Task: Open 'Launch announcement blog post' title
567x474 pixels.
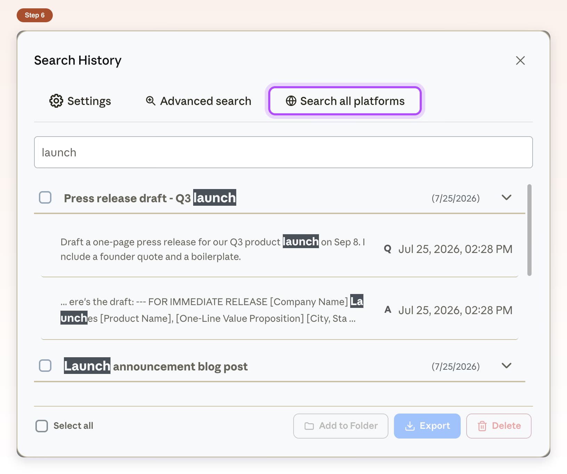Action: (x=156, y=366)
